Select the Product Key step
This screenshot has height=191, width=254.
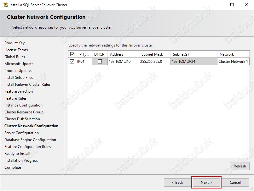[x=14, y=43]
